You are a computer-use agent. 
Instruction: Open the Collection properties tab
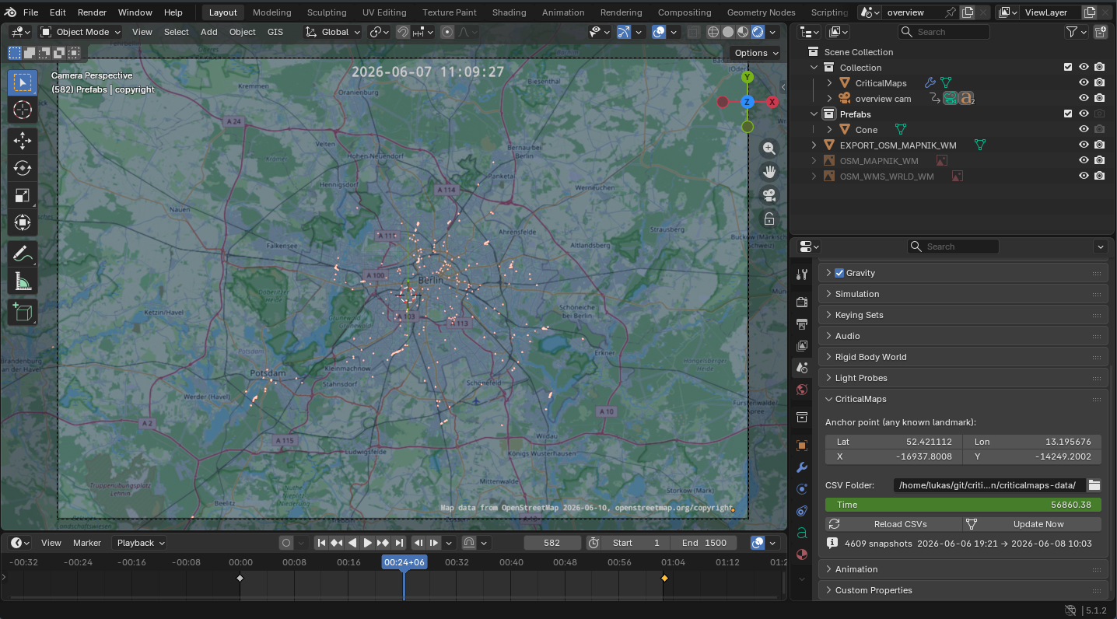tap(802, 418)
